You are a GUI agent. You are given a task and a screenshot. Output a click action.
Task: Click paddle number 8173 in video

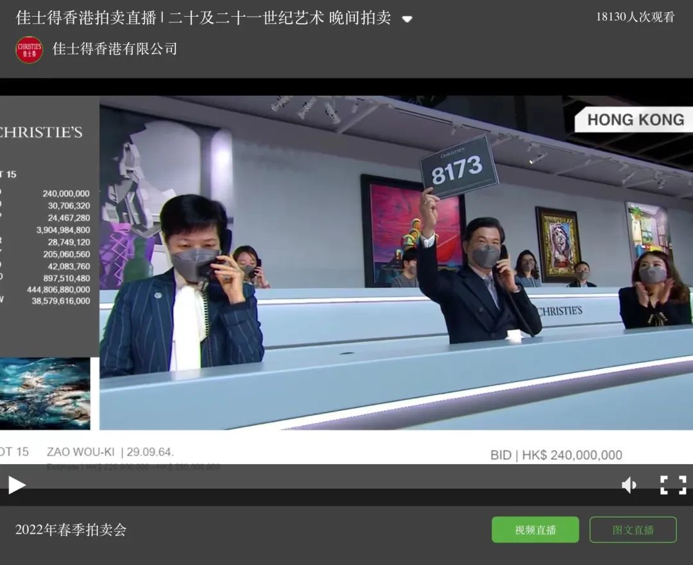pyautogui.click(x=457, y=169)
